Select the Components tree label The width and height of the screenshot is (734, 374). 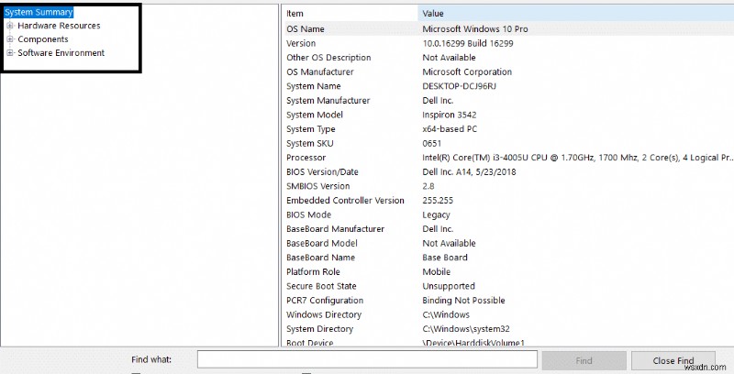(x=43, y=39)
